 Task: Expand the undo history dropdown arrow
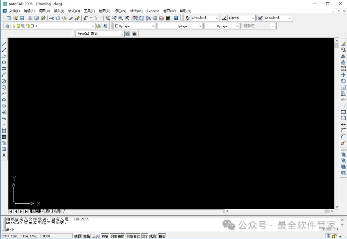(91, 18)
